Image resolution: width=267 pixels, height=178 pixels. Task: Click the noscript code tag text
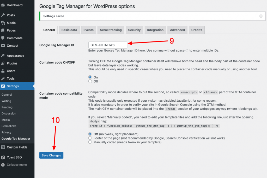189,92
